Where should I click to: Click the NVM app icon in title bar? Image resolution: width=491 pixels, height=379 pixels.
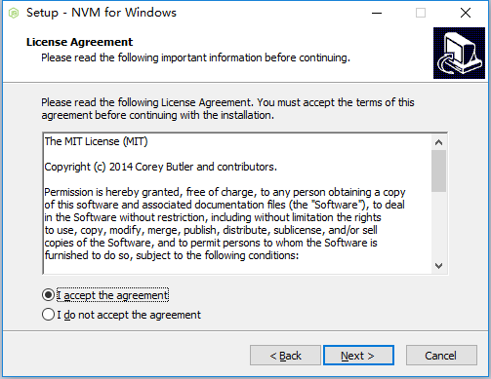pyautogui.click(x=14, y=13)
